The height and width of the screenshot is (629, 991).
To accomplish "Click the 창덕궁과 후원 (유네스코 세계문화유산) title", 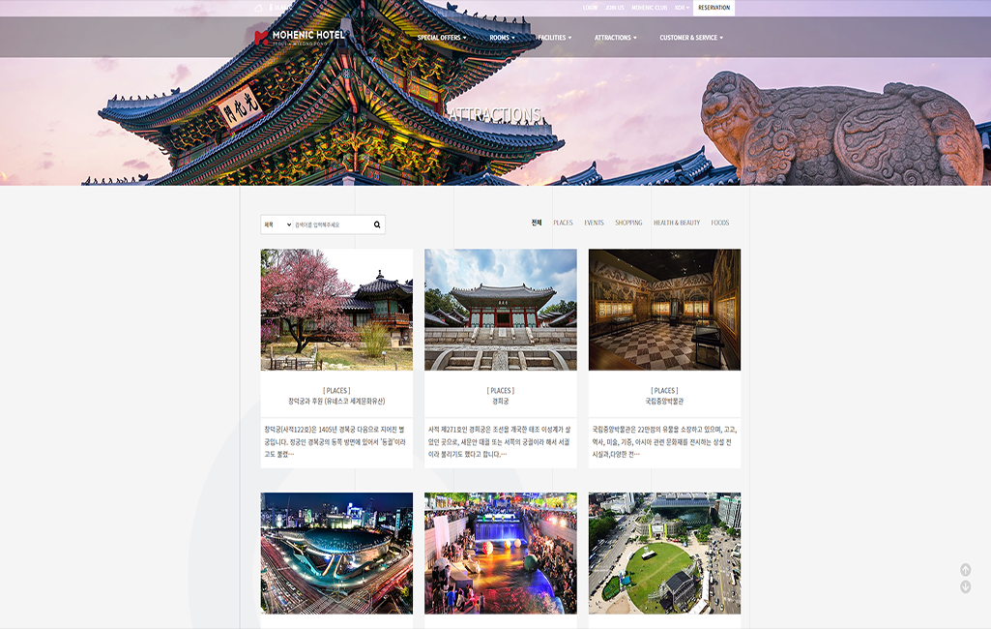I will click(336, 402).
